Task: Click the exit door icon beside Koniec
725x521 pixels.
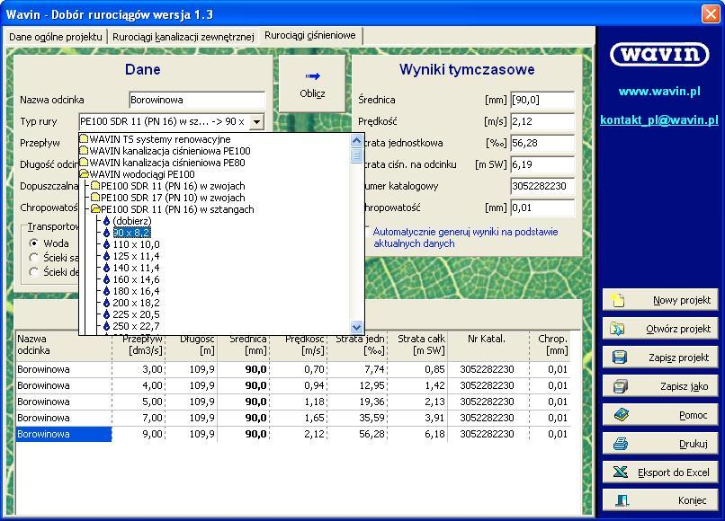Action: click(x=622, y=500)
